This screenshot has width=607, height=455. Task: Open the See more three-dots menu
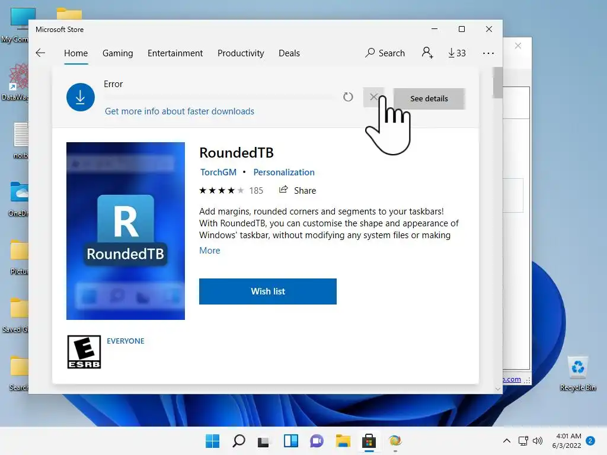point(488,53)
